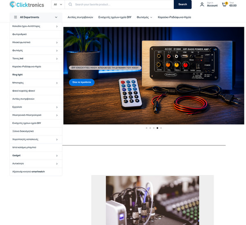Select Ring light category
The width and height of the screenshot is (246, 225).
(x=36, y=75)
